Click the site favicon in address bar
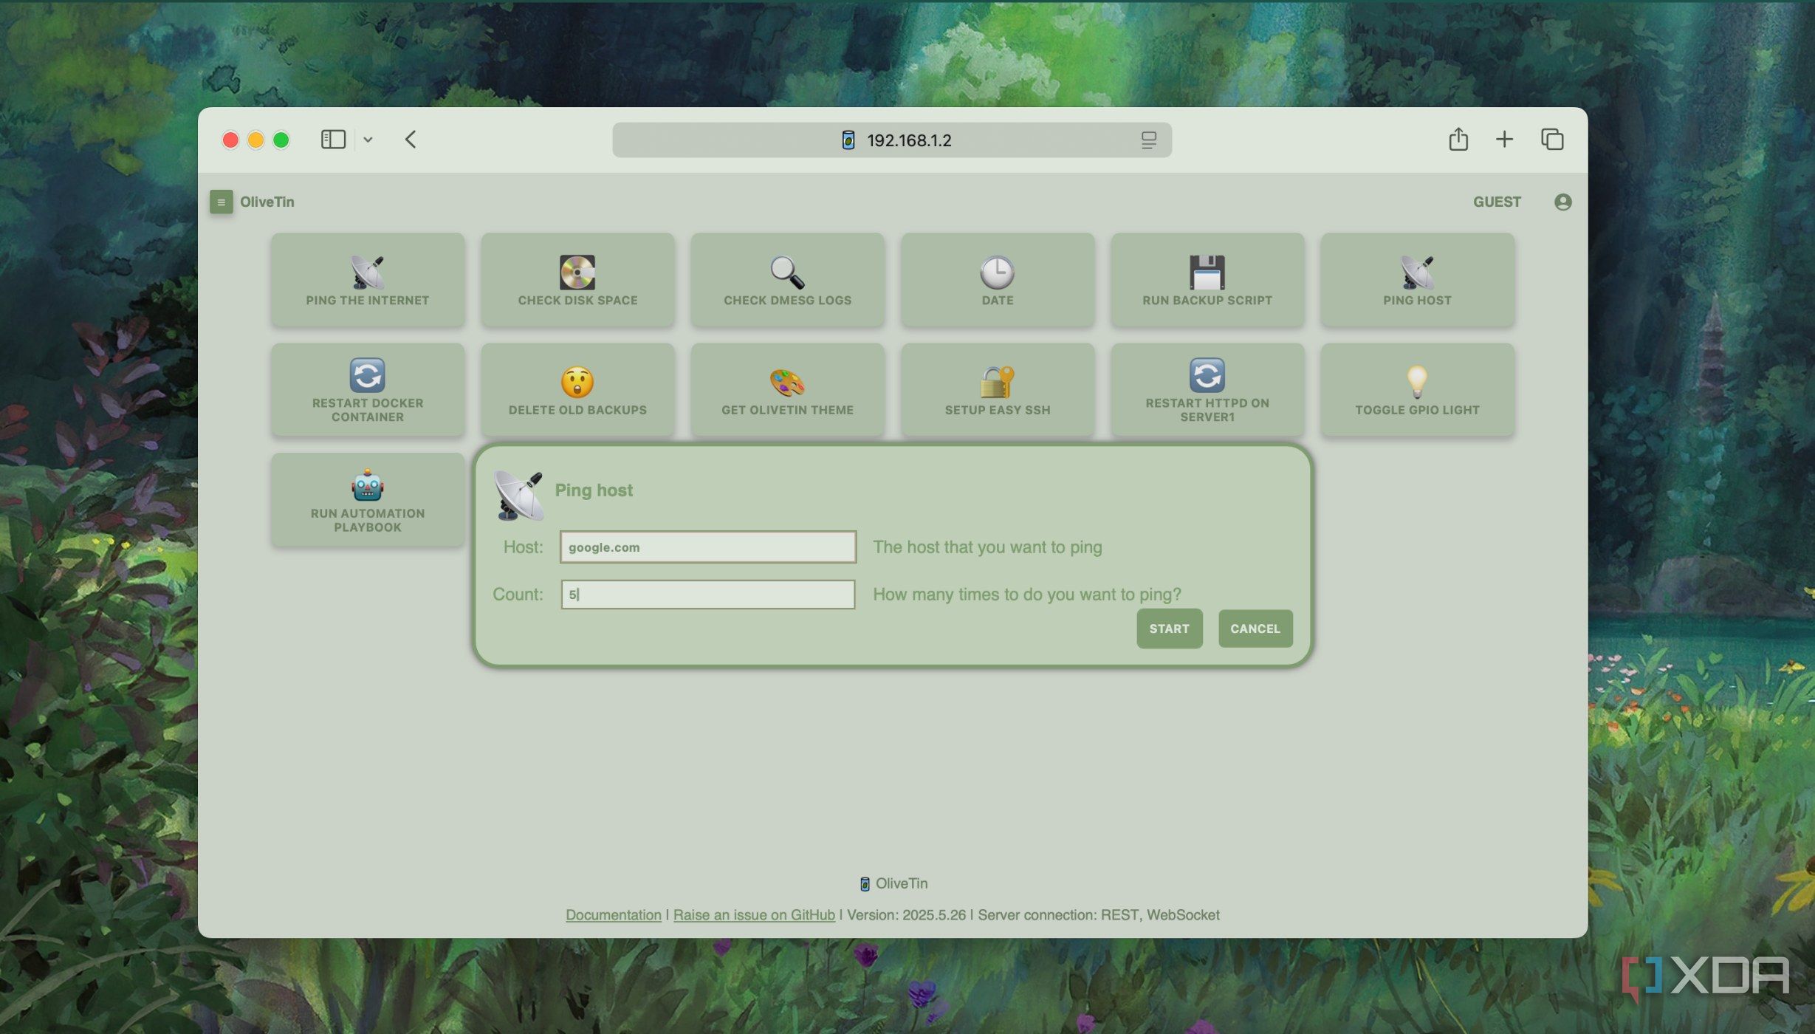Viewport: 1815px width, 1034px height. point(848,140)
